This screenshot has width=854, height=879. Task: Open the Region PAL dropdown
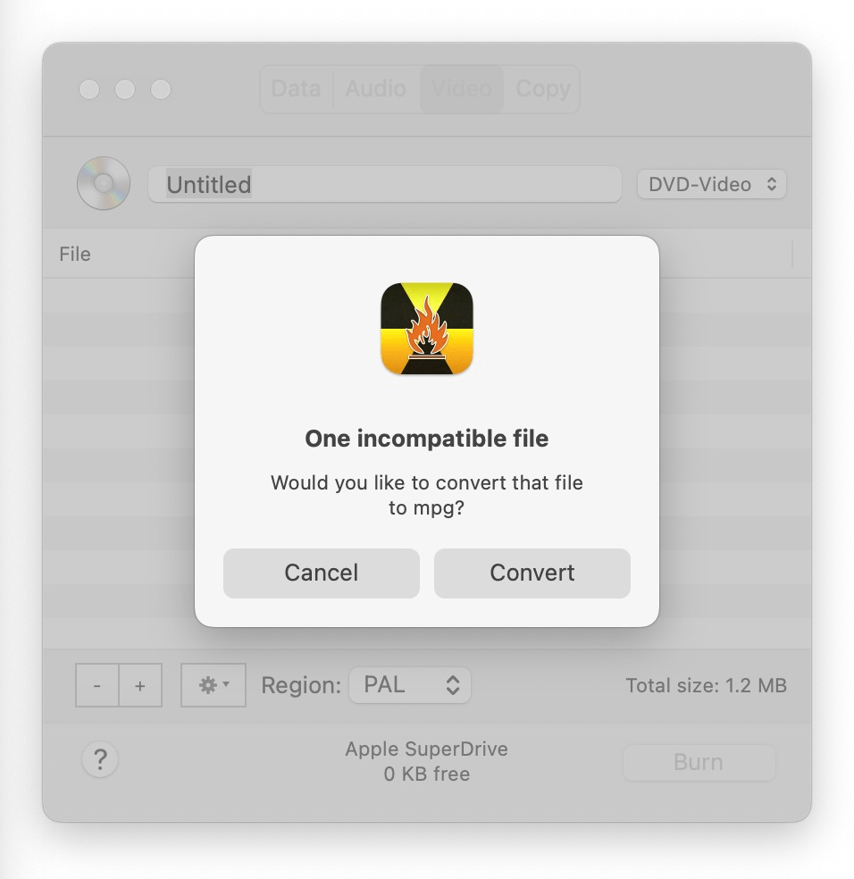coord(410,685)
